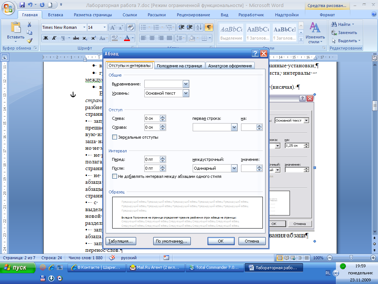
Task: Switch to Draft view button in status bar
Action: 307,258
